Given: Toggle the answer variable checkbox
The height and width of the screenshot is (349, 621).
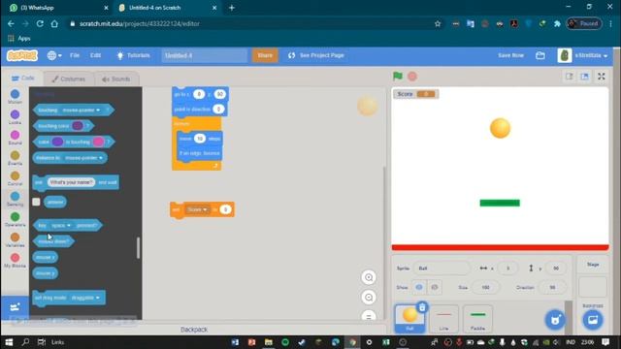Looking at the screenshot, I should pos(36,202).
